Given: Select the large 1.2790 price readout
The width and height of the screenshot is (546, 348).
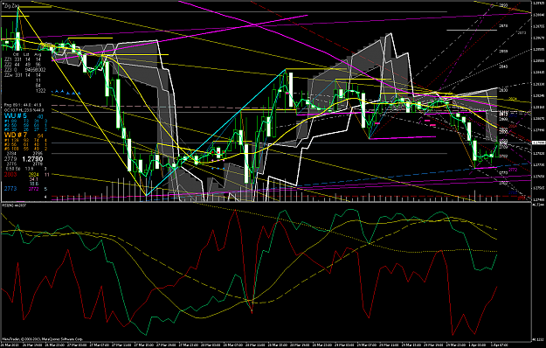Looking at the screenshot, I should point(32,159).
